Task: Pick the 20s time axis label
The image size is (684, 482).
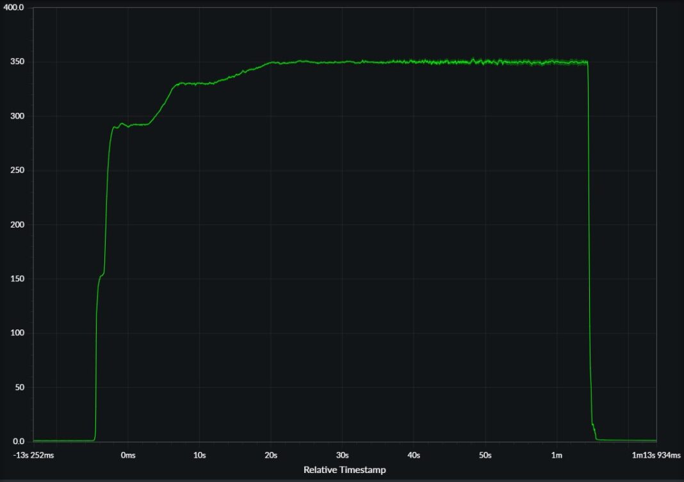Action: pos(271,455)
